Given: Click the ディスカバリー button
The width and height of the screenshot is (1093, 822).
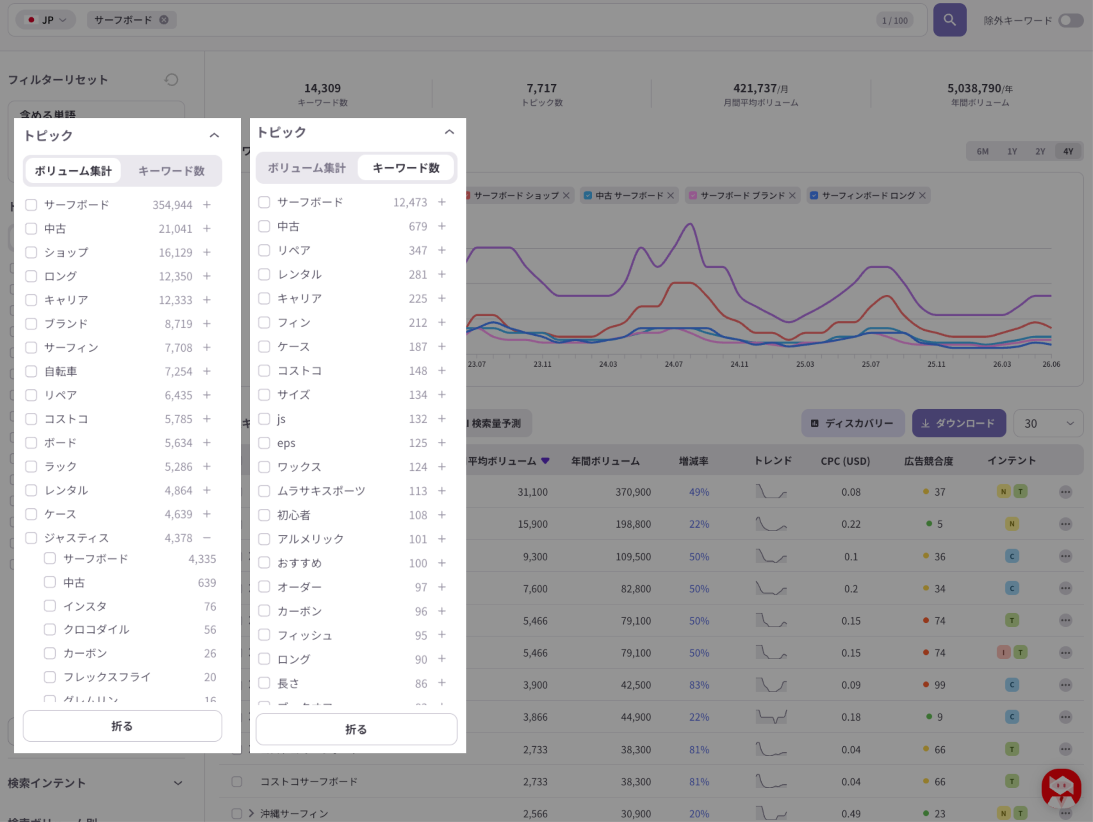Looking at the screenshot, I should pyautogui.click(x=853, y=423).
